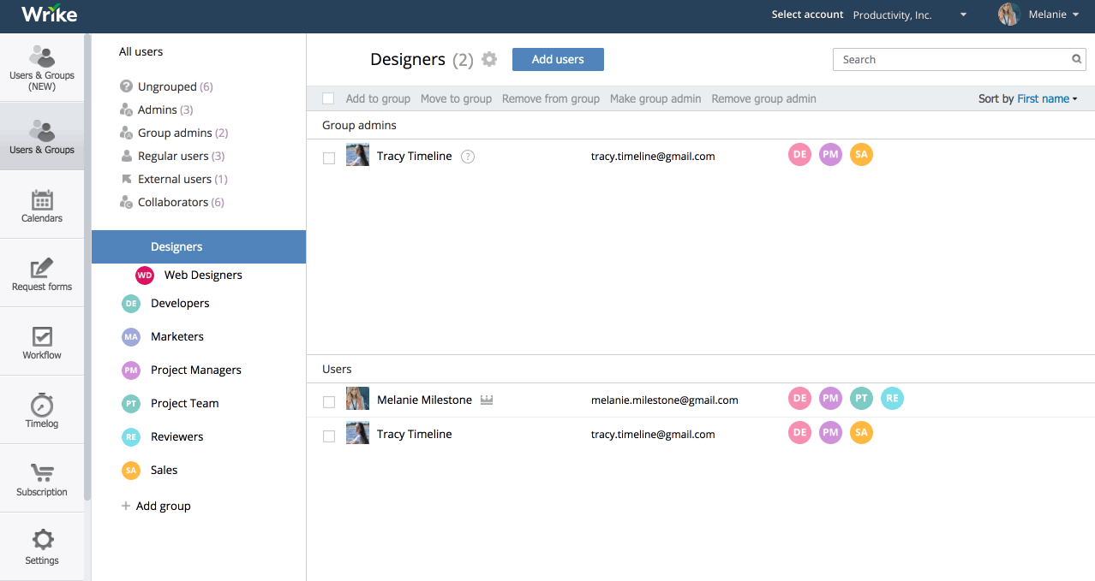Open Request forms in sidebar
This screenshot has height=581, width=1095.
42,272
